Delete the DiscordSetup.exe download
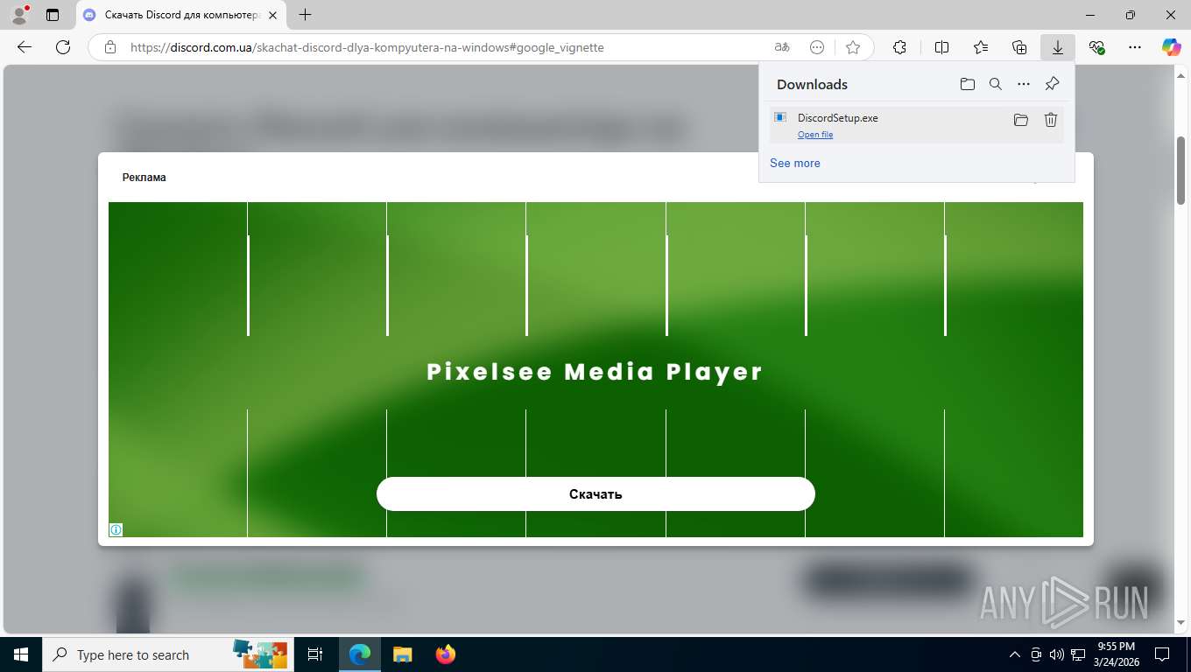Viewport: 1191px width, 672px height. pyautogui.click(x=1051, y=120)
